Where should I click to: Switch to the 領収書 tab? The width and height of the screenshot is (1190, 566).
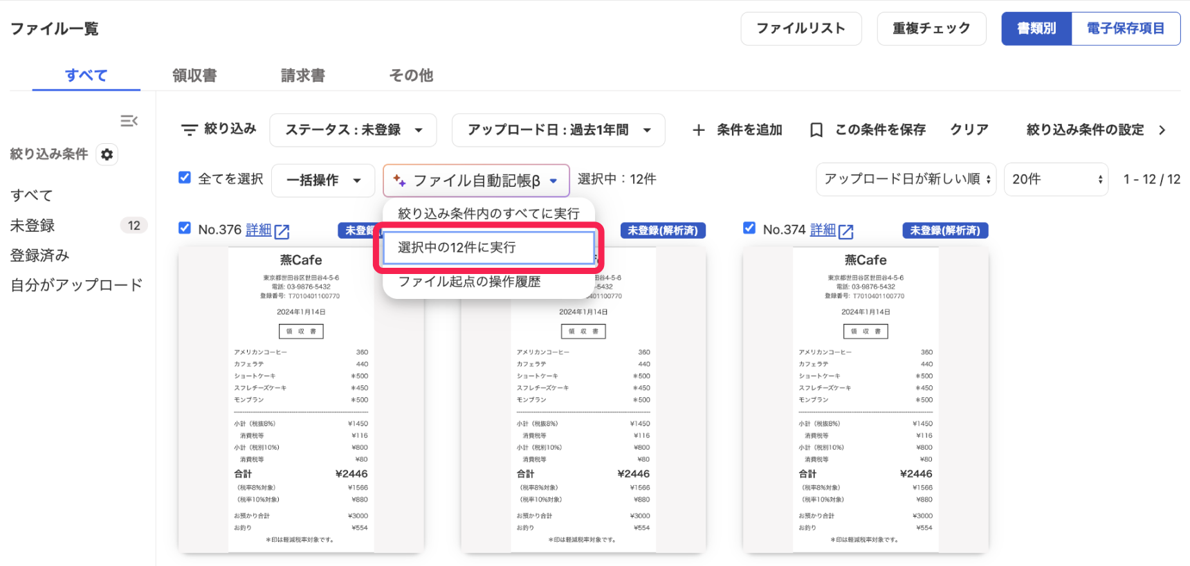click(194, 75)
